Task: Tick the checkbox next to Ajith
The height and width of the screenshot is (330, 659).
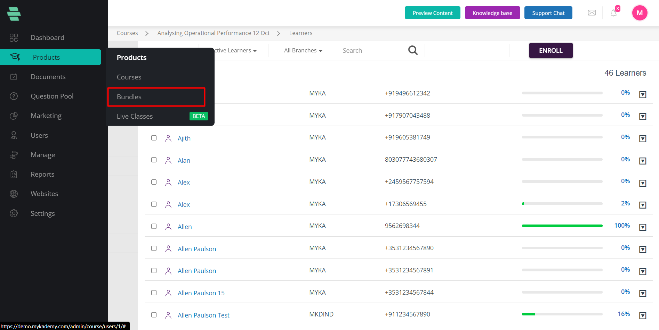Action: point(154,138)
